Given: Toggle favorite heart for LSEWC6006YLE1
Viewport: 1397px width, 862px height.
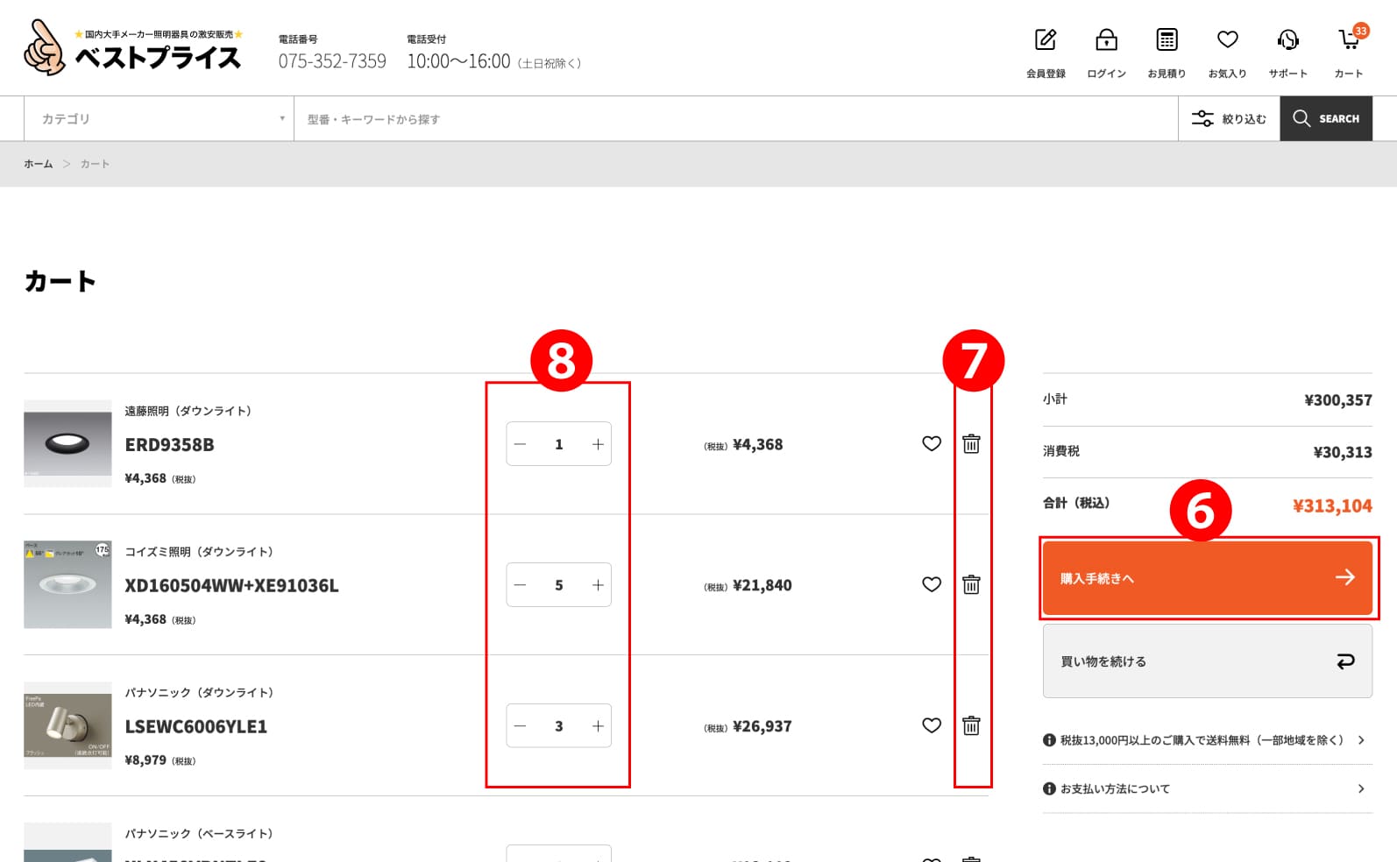Looking at the screenshot, I should coord(932,726).
